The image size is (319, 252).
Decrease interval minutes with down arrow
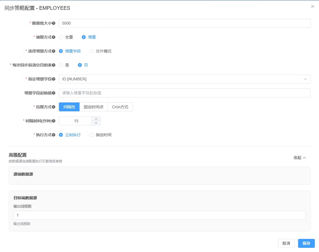pos(96,123)
